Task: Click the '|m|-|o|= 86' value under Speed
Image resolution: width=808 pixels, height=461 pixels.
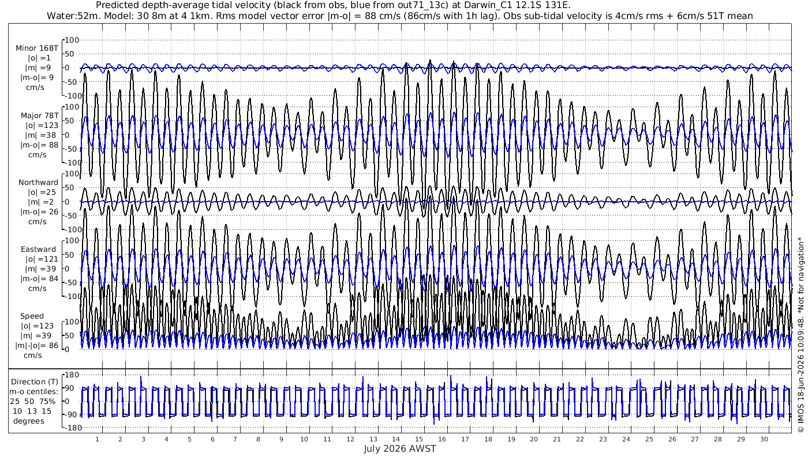Action: pyautogui.click(x=37, y=346)
